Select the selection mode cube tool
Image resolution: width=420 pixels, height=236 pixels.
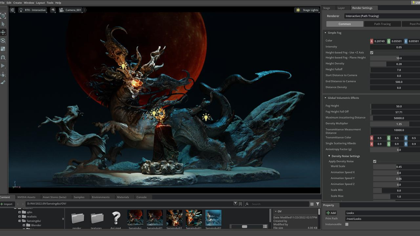click(x=3, y=16)
